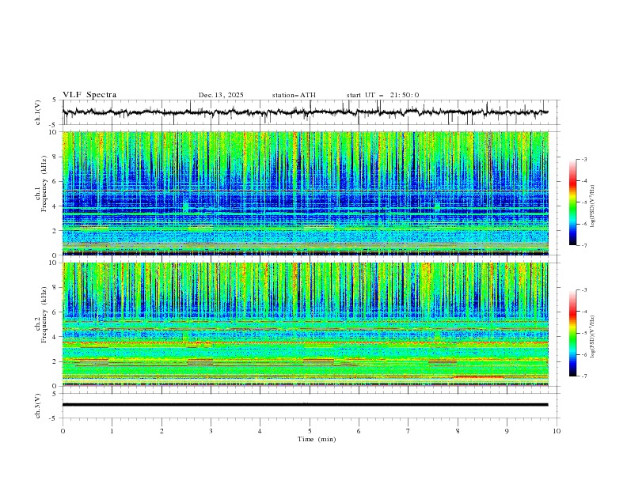627x484 pixels.
Task: Click the ch.3(V) waveform axis label
Action: [x=38, y=406]
